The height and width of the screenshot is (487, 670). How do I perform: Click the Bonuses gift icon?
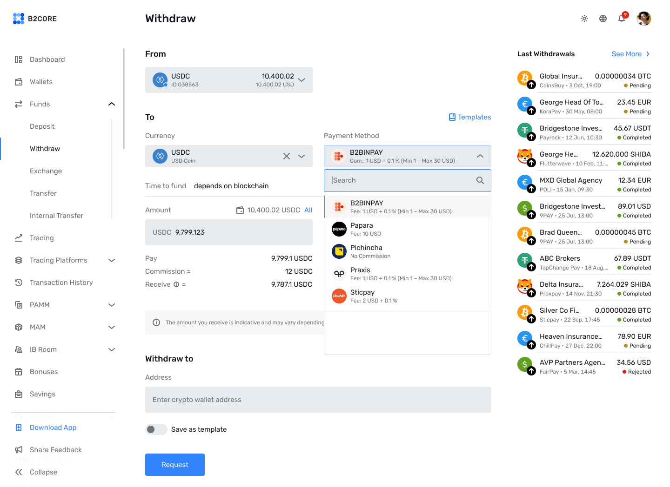click(19, 372)
